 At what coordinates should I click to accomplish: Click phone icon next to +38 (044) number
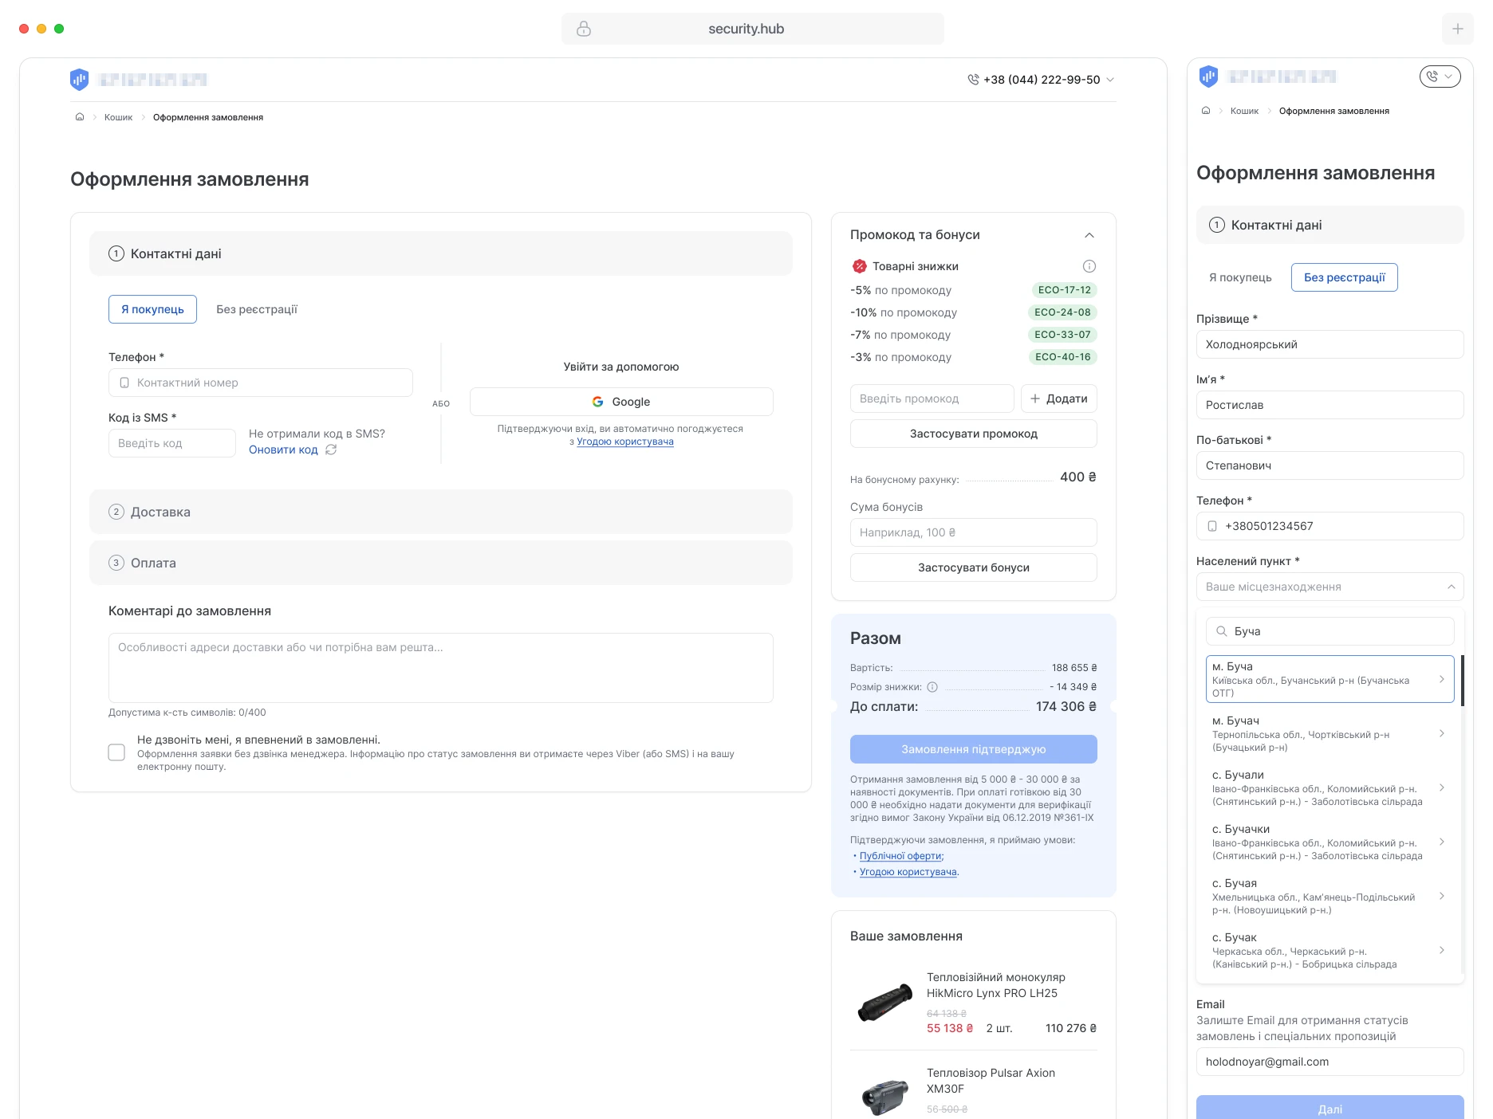point(973,80)
